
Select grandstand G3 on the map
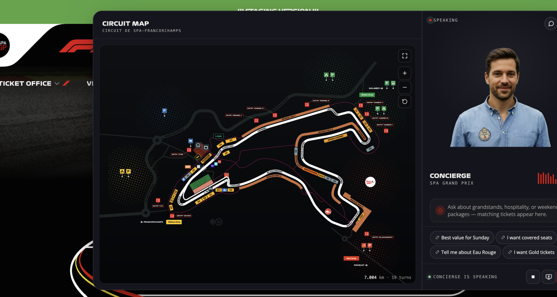(x=231, y=140)
